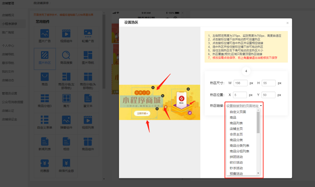Open 店铺概况 in the sidebar
This screenshot has height=187, width=315.
tap(8, 15)
